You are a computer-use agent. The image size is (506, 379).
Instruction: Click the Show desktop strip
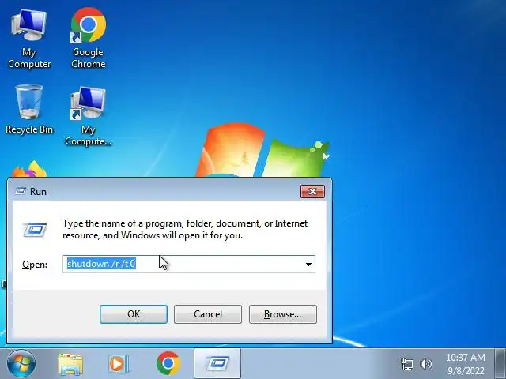pyautogui.click(x=500, y=363)
